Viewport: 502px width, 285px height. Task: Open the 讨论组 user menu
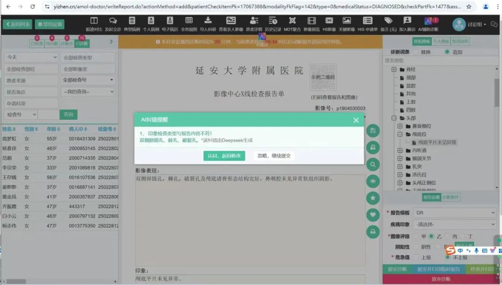pos(469,24)
